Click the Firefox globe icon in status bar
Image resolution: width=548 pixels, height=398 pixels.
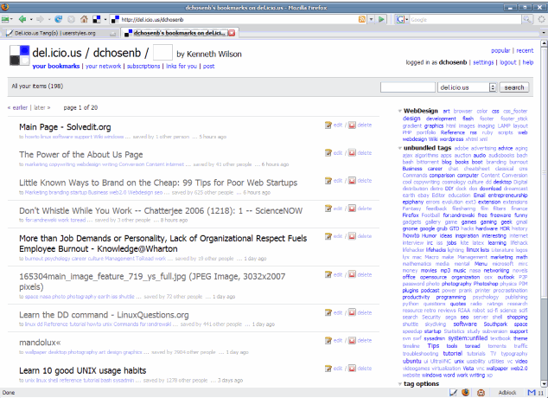[x=465, y=393]
